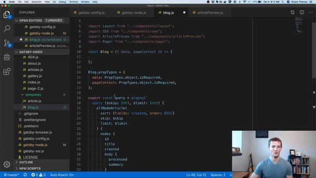Open the View menu
Screen dimensions: 316x178
pyautogui.click(x=47, y=2)
